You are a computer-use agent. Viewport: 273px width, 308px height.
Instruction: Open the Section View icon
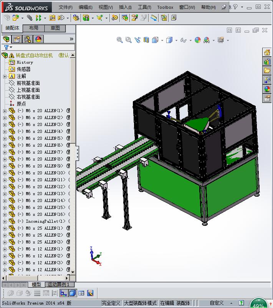pyautogui.click(x=146, y=40)
